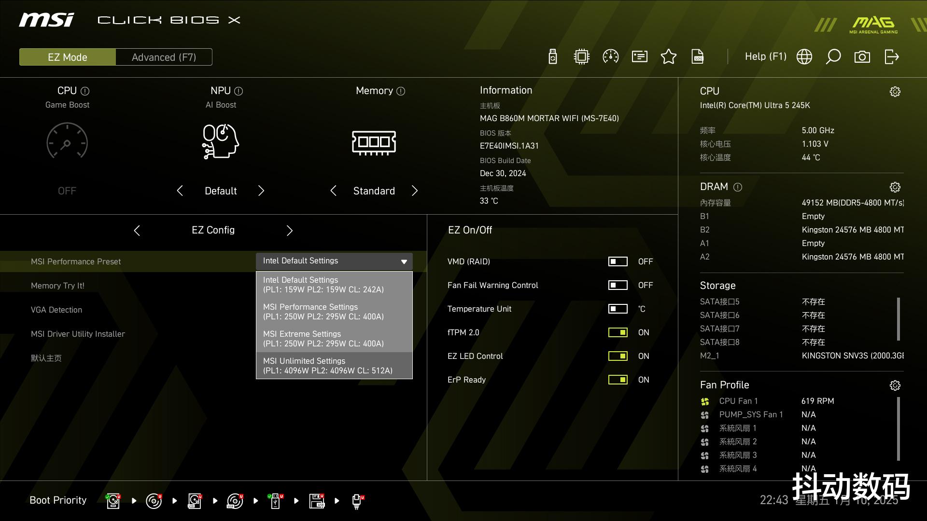Viewport: 927px width, 521px height.
Task: Open Fan Profile settings gear
Action: [895, 385]
